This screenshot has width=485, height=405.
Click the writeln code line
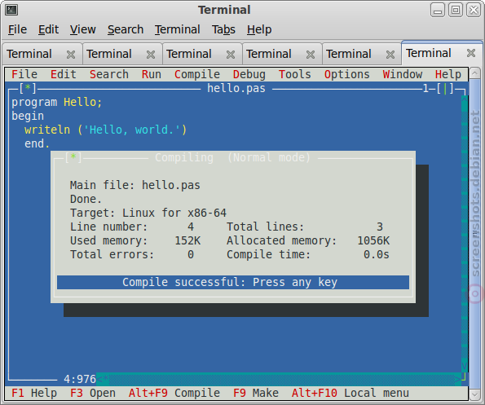(106, 130)
